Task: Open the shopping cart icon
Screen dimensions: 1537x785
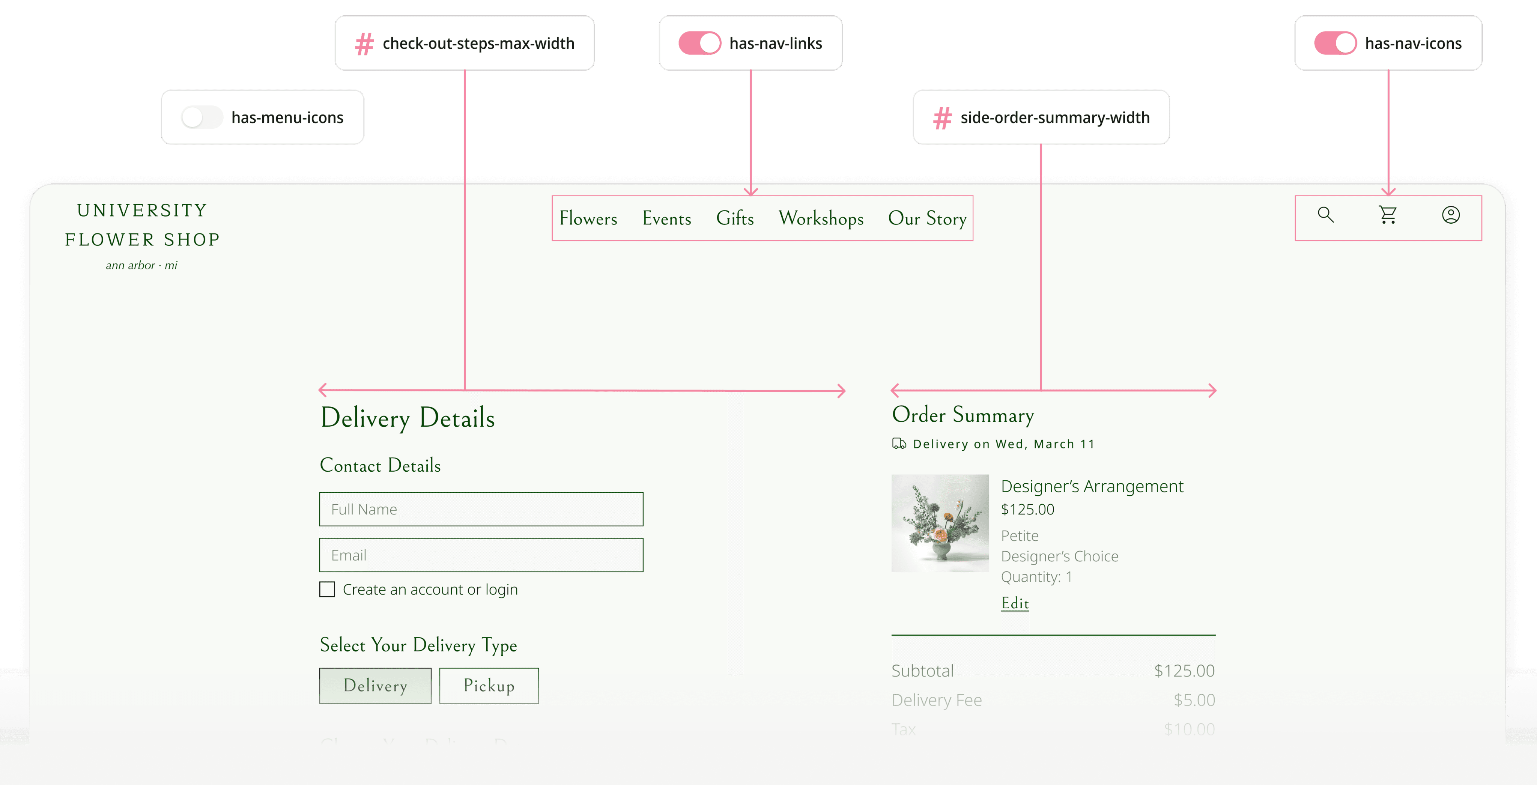Action: coord(1388,215)
